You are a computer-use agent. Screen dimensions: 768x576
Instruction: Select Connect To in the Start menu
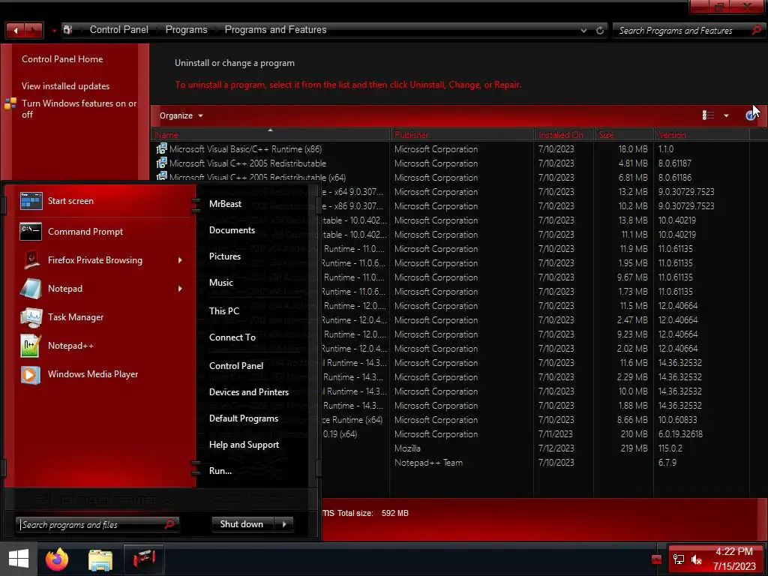232,337
